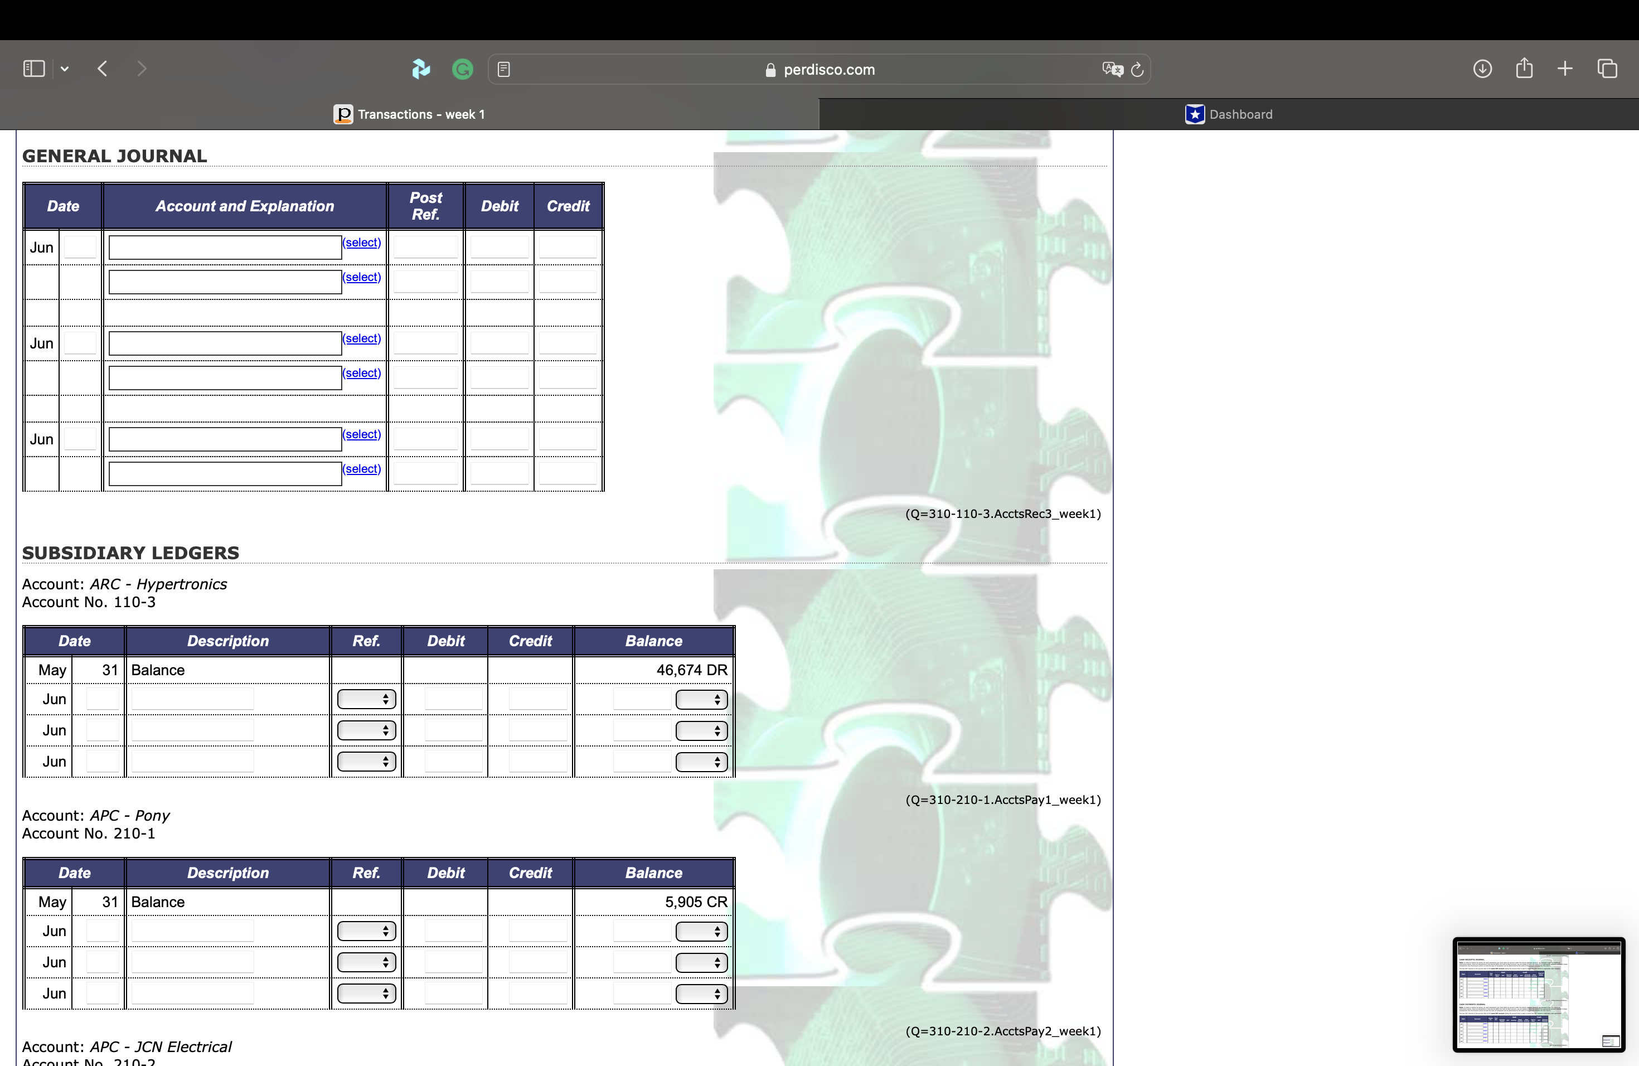Image resolution: width=1639 pixels, height=1066 pixels.
Task: Open the Downloads popover
Action: click(x=1482, y=68)
